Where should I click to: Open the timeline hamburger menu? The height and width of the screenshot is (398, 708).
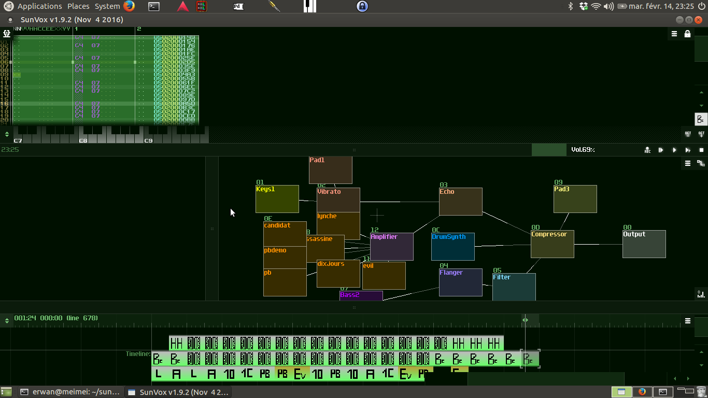pos(687,321)
